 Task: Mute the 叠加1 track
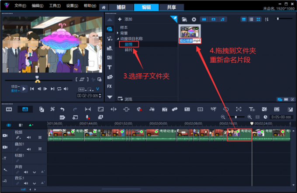29,149
